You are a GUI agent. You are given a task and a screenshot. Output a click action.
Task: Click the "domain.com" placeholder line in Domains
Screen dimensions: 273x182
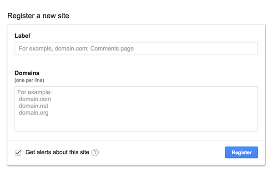click(x=35, y=99)
